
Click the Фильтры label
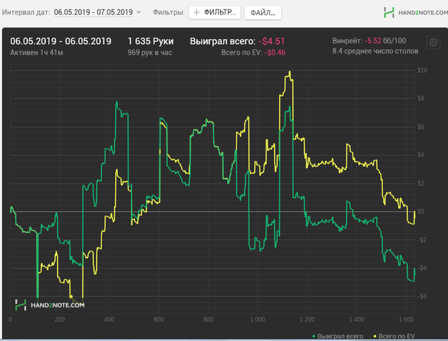tap(169, 12)
